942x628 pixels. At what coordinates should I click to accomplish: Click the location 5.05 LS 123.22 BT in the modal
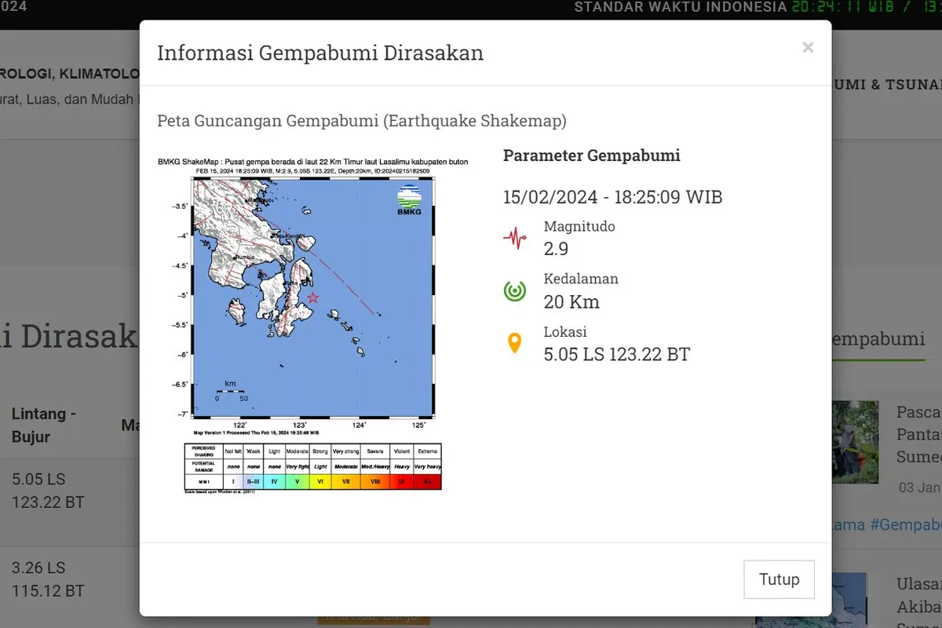tap(617, 355)
